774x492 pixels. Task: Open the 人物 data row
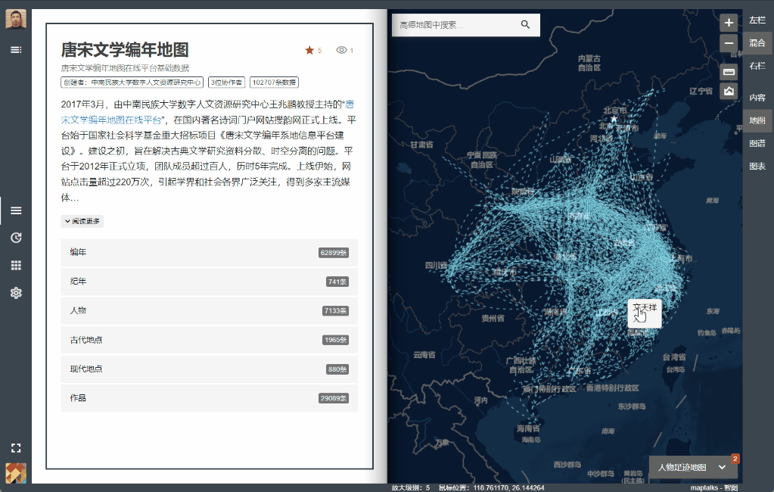point(210,310)
